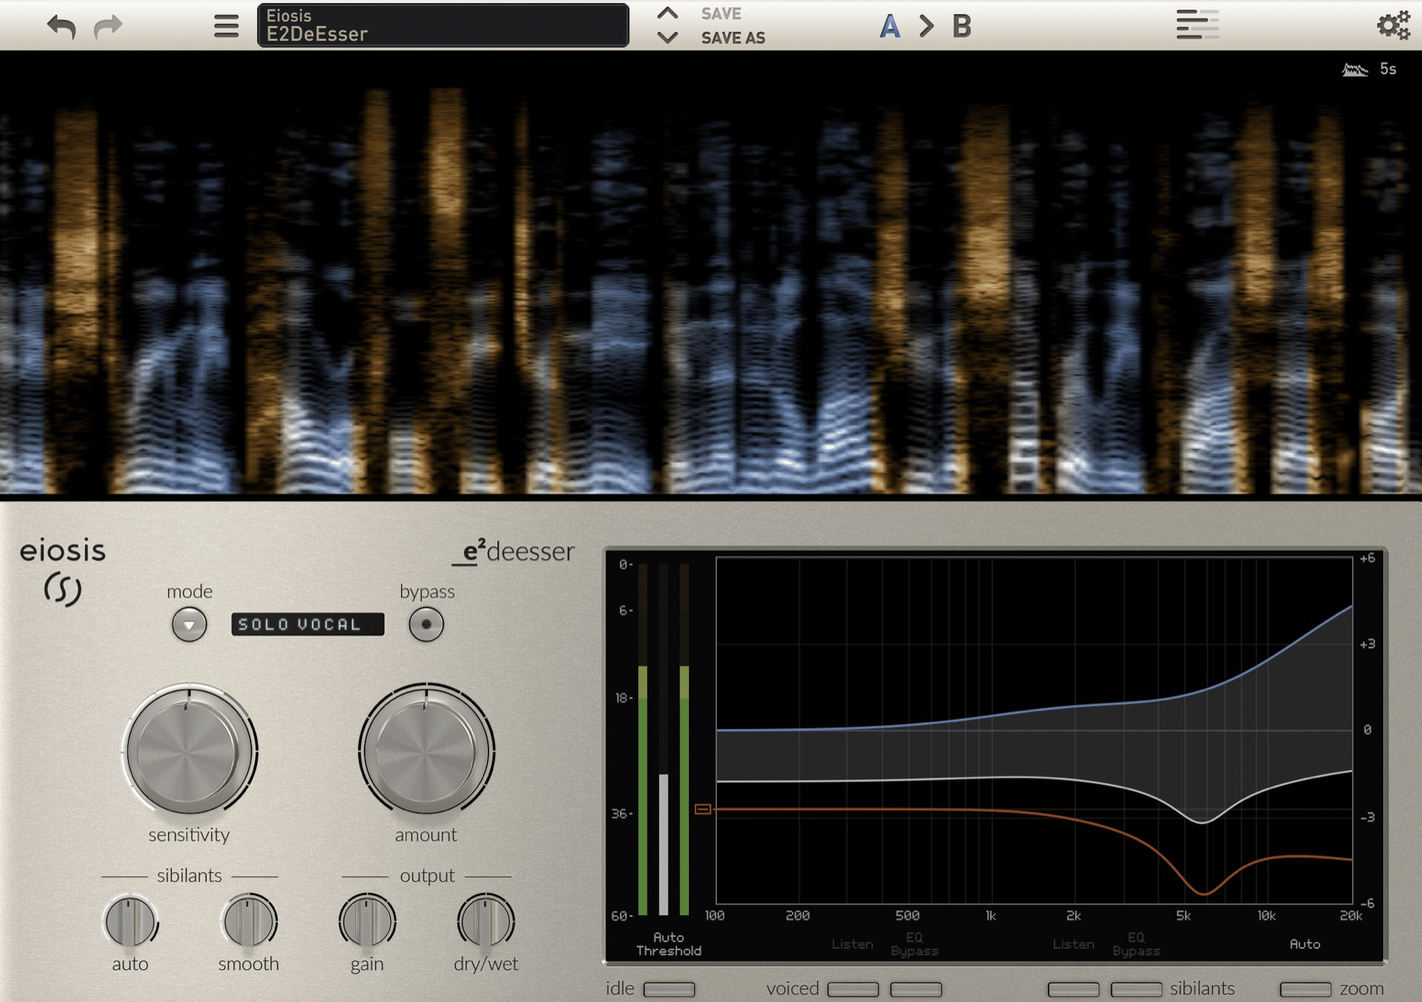
Task: Click the spectrogram display area
Action: coord(711,275)
